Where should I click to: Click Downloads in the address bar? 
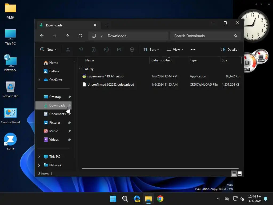click(117, 36)
